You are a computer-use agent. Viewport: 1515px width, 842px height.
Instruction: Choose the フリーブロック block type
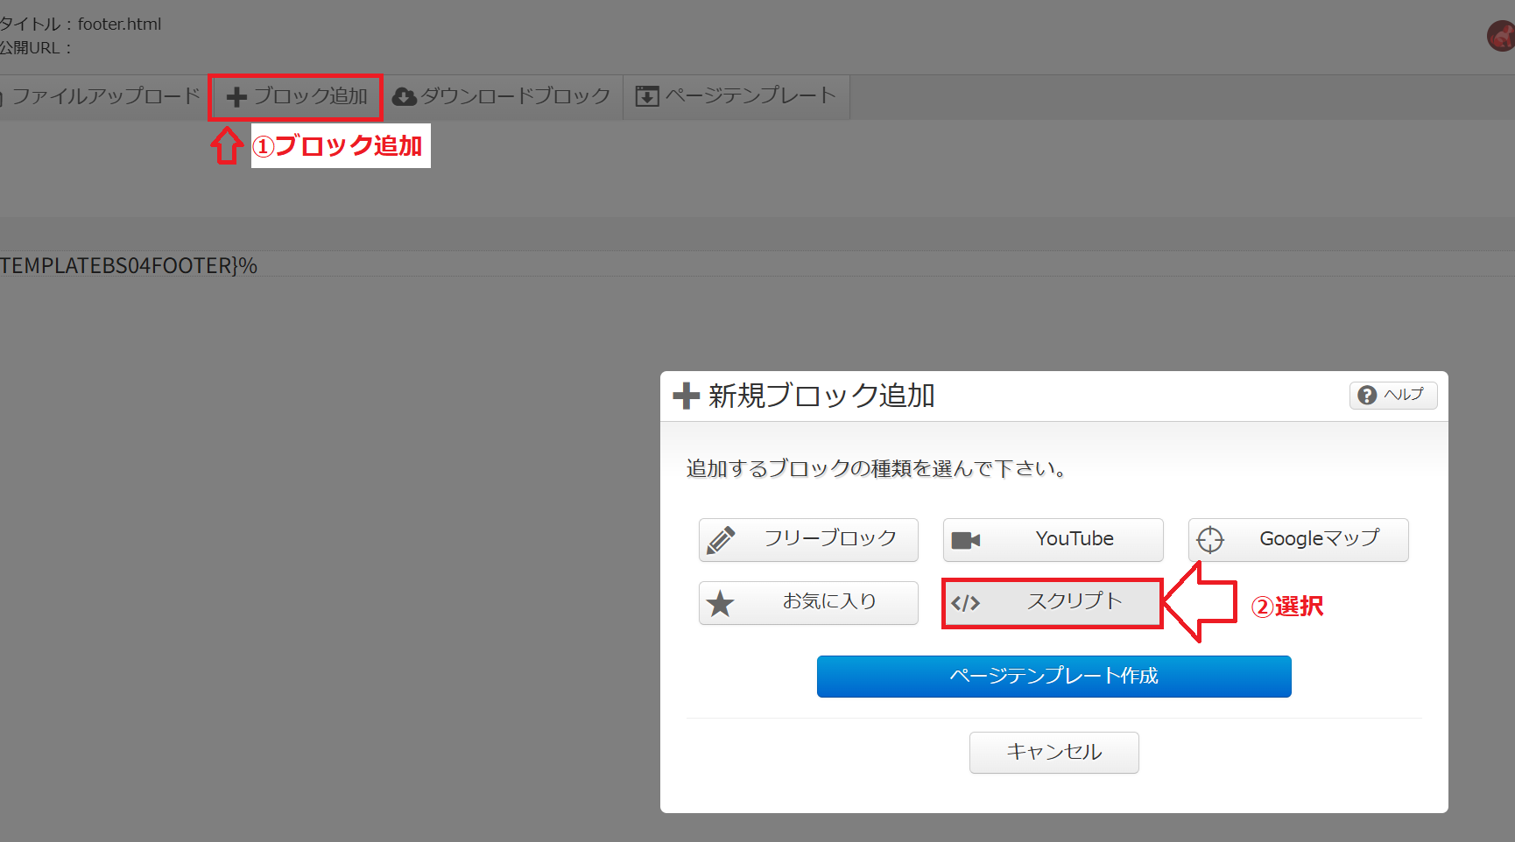808,540
